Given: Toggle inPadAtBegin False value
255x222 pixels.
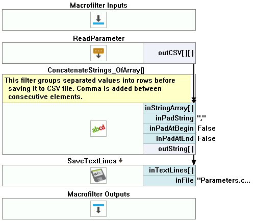Looking at the screenshot, I should (x=207, y=128).
